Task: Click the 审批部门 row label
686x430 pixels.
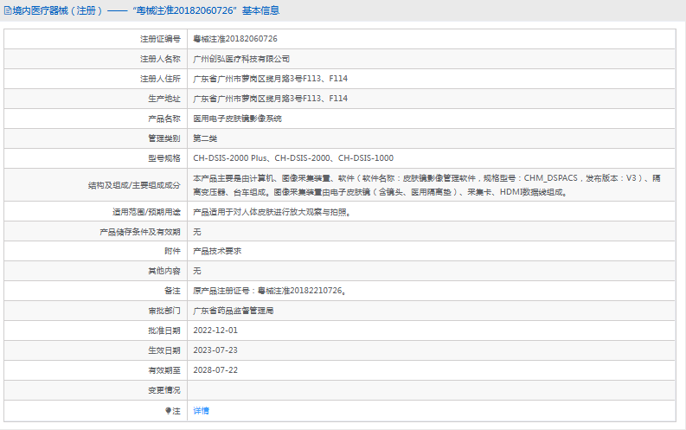Action: coord(164,311)
